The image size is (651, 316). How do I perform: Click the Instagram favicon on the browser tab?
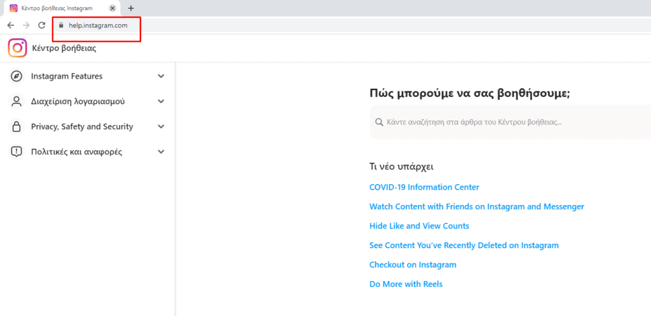14,8
